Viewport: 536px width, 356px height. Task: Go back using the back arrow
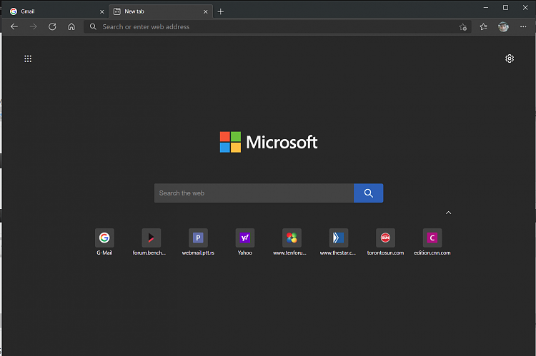point(14,26)
